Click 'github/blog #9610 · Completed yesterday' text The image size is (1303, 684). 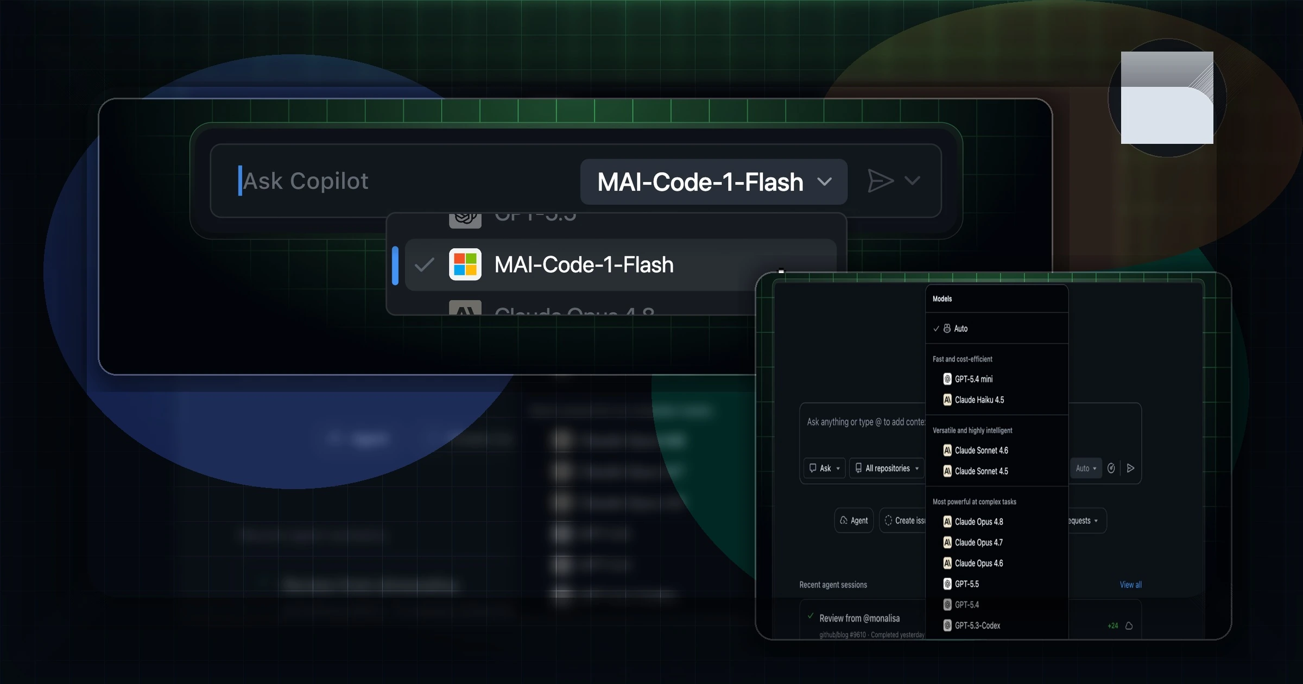(x=872, y=635)
